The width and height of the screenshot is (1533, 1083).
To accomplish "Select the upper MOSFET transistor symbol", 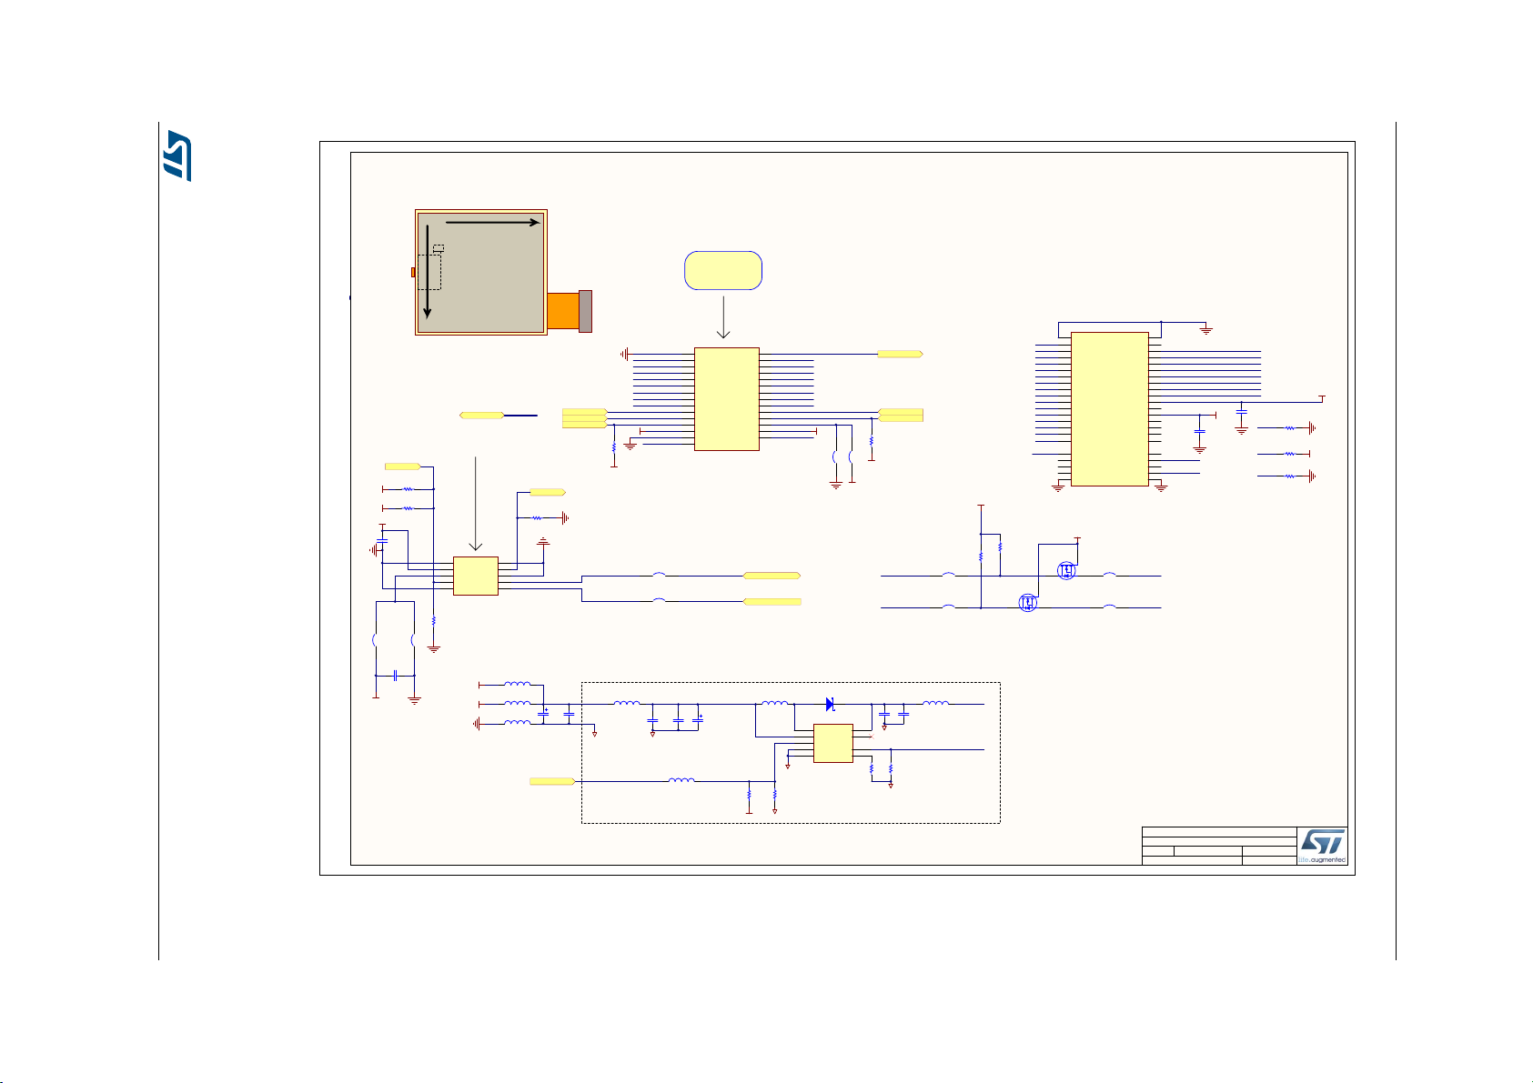I will pyautogui.click(x=1066, y=571).
